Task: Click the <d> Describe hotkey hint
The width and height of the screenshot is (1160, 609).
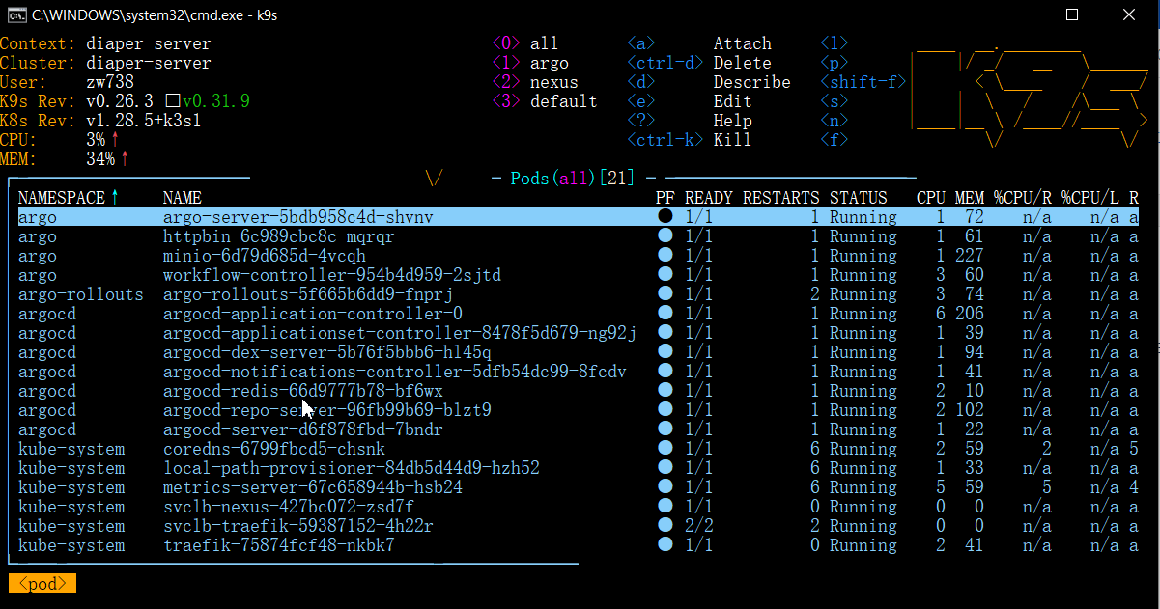Action: [709, 82]
